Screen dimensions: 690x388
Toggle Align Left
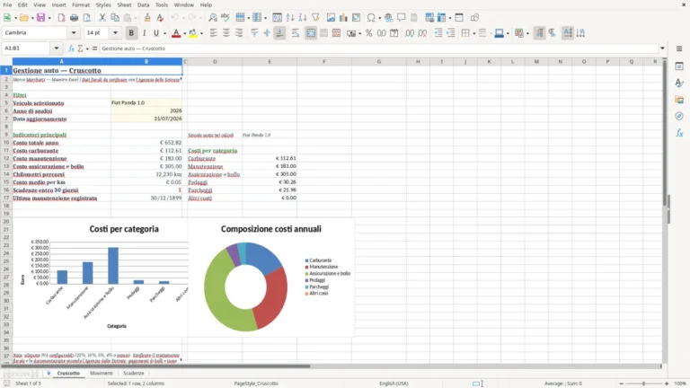point(214,33)
